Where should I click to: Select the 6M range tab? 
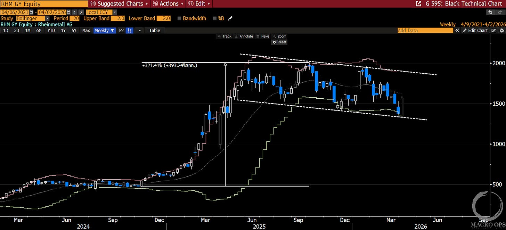point(39,30)
